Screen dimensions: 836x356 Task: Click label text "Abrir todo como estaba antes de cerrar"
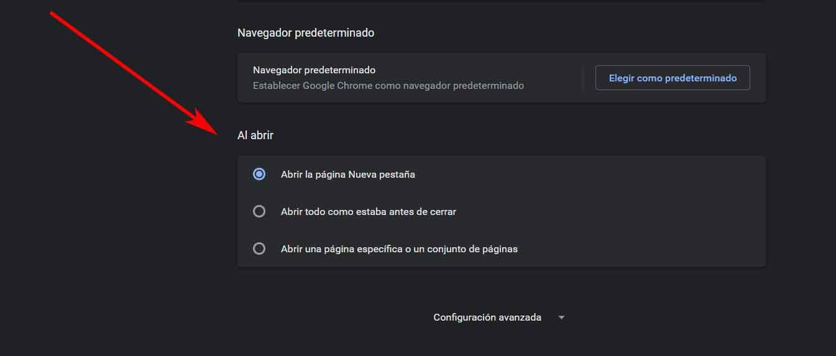tap(368, 212)
